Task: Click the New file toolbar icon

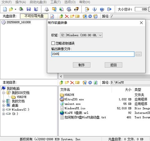Action: click(5, 9)
